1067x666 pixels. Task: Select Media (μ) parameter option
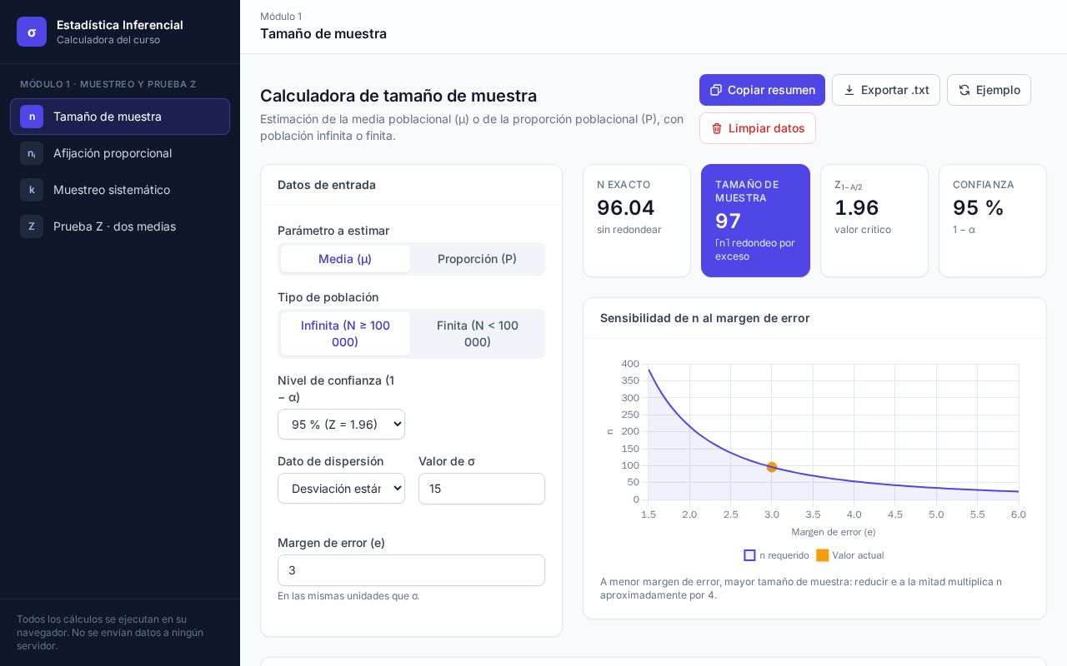point(345,259)
